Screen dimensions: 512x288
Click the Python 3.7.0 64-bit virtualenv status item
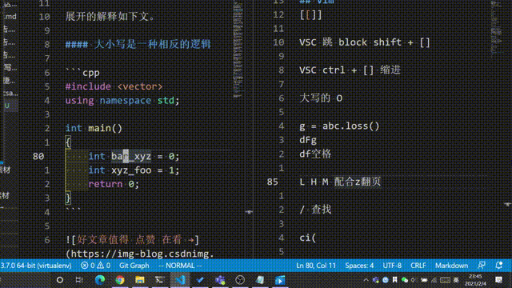(36, 266)
